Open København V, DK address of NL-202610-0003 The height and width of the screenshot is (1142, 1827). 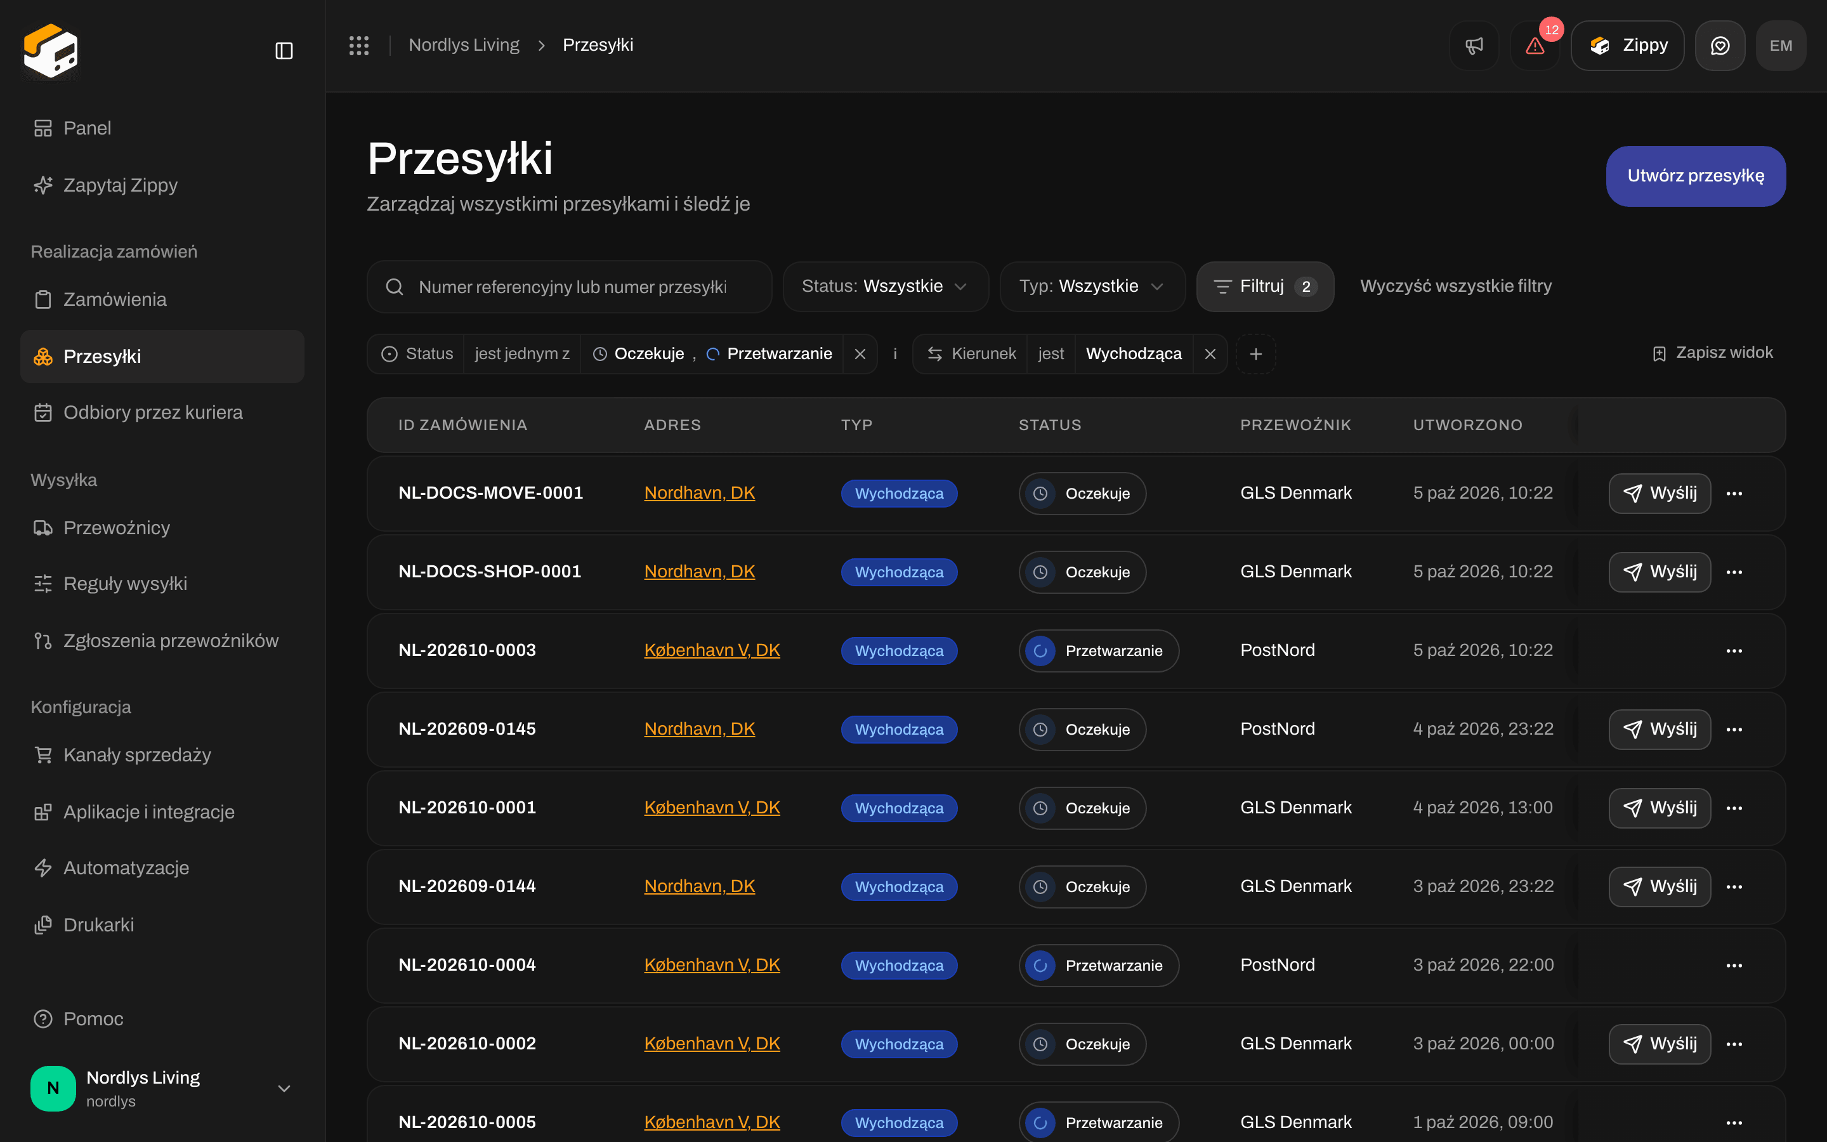pos(712,650)
